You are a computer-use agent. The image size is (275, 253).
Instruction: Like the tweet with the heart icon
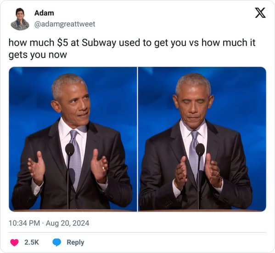tap(14, 242)
